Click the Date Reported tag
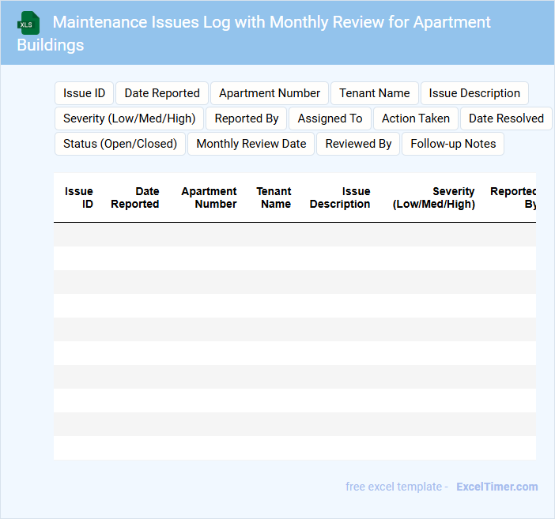 pos(162,93)
